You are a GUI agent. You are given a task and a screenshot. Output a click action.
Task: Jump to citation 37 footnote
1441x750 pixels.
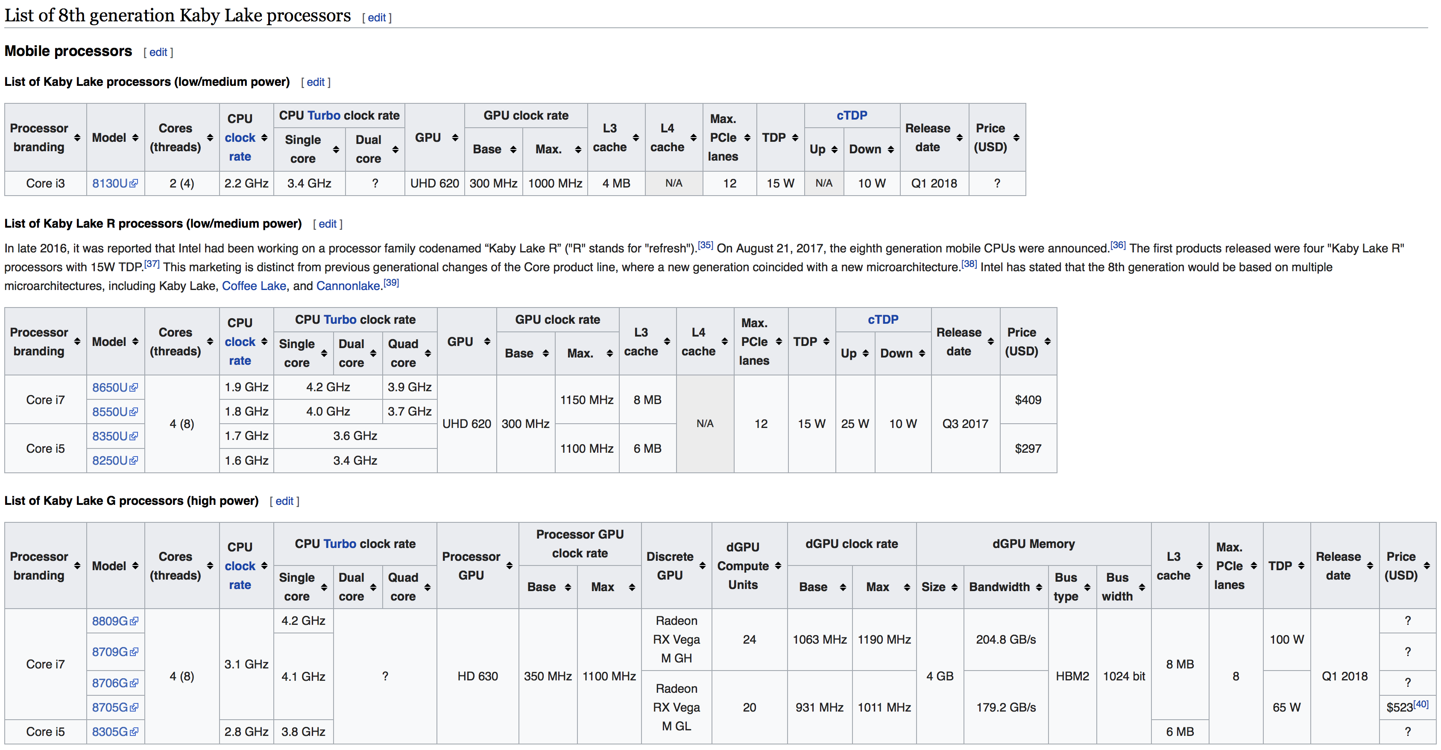152,264
